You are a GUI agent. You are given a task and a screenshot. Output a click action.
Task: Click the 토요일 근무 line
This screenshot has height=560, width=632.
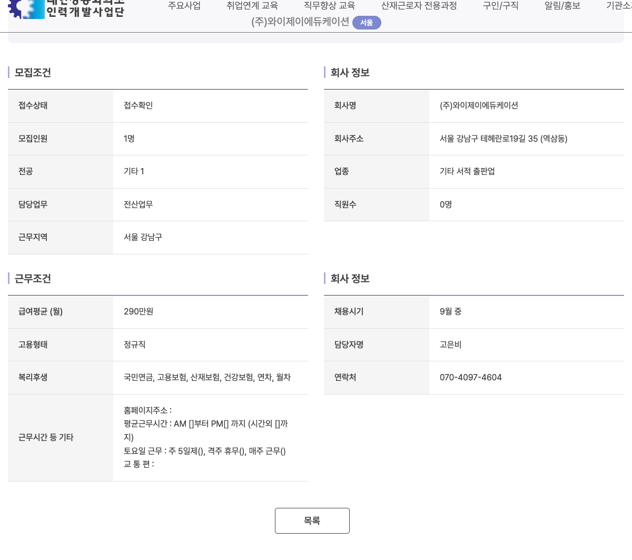[x=205, y=451]
